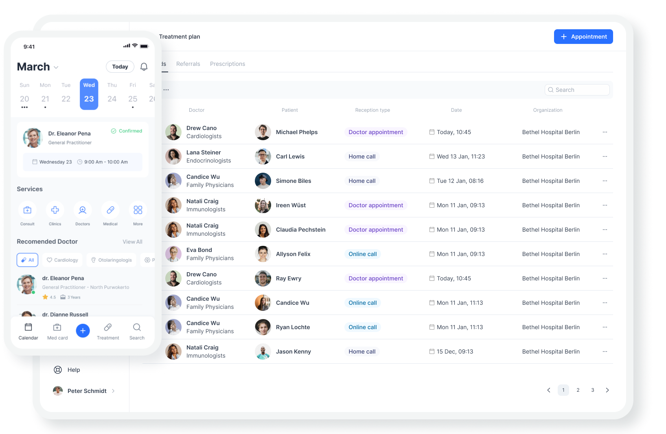This screenshot has width=666, height=434.
Task: Go to page 1
Action: (x=563, y=390)
